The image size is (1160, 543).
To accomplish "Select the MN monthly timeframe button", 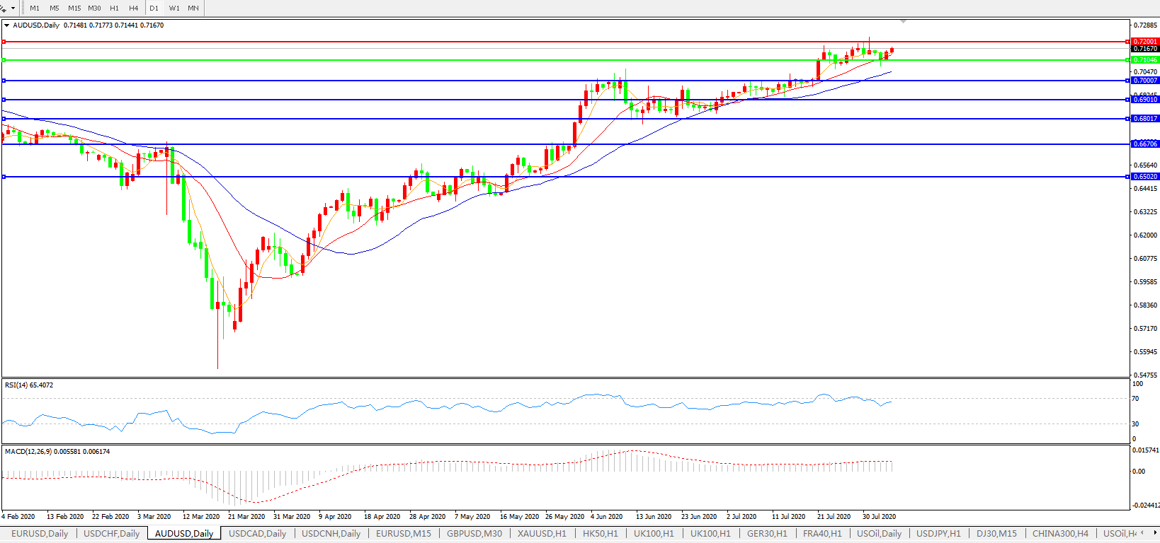I will [x=193, y=8].
